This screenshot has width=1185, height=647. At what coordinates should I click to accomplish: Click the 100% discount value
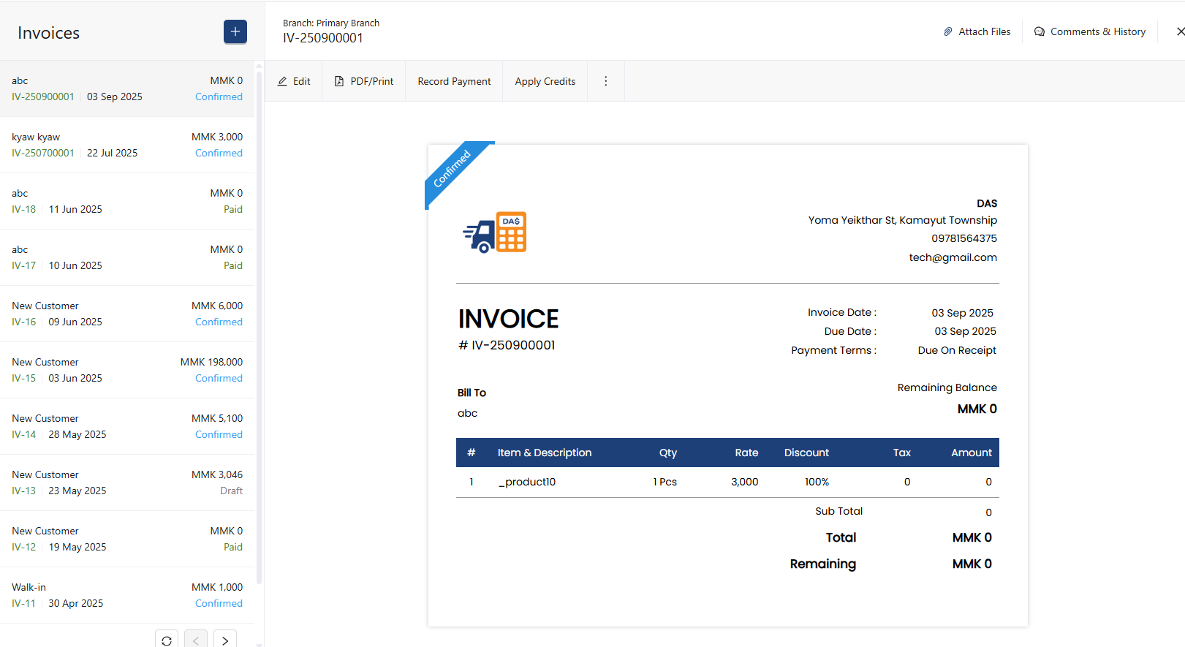point(817,482)
